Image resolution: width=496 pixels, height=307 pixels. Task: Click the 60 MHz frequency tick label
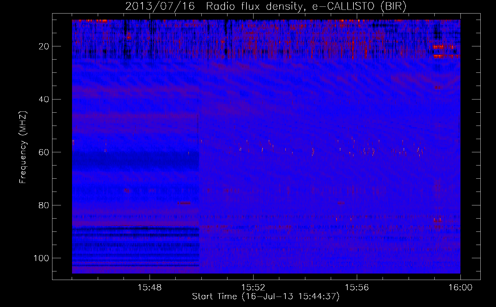[x=44, y=152]
